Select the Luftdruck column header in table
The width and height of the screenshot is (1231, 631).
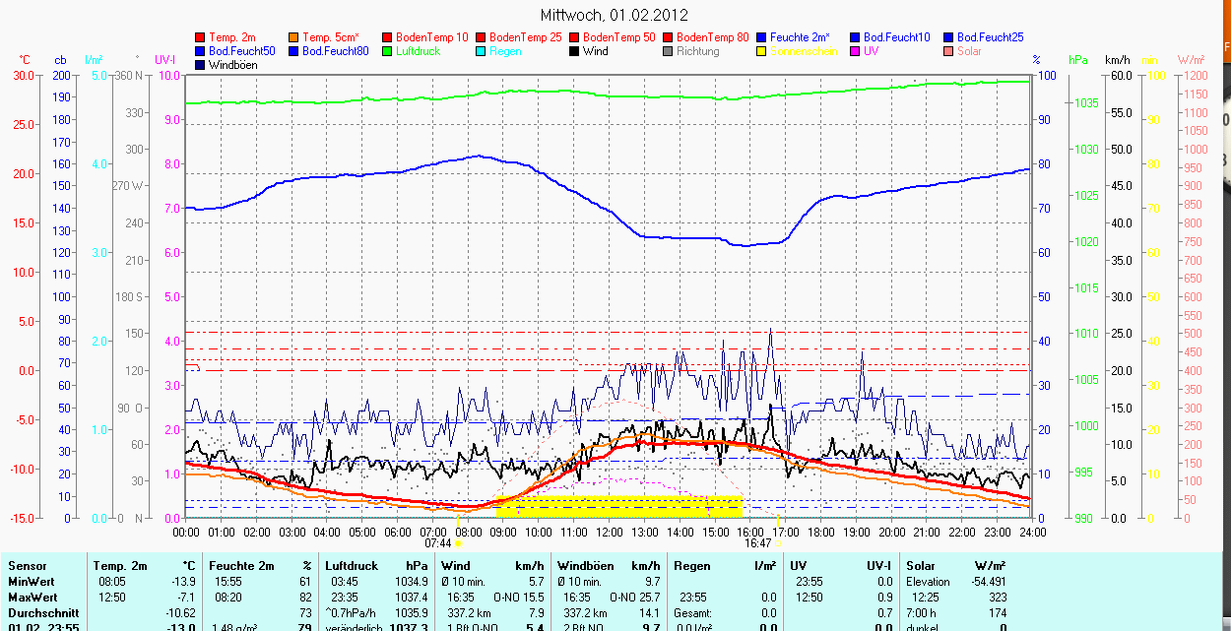348,566
